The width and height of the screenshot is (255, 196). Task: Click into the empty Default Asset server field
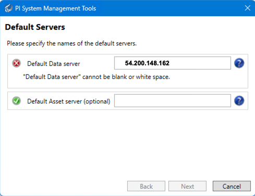[x=173, y=101]
